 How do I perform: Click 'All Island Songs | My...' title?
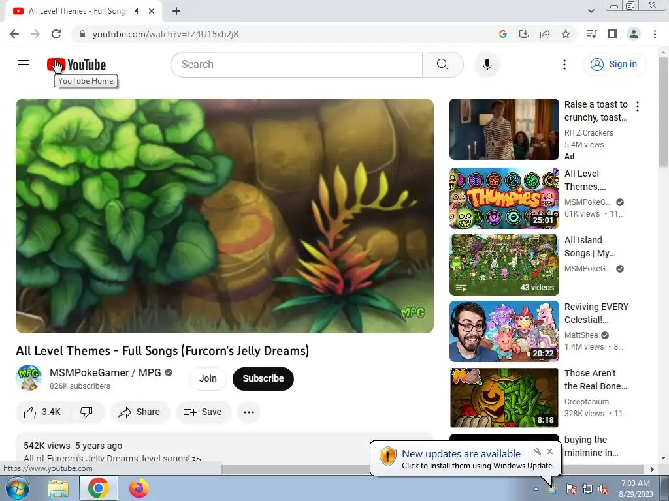point(590,247)
